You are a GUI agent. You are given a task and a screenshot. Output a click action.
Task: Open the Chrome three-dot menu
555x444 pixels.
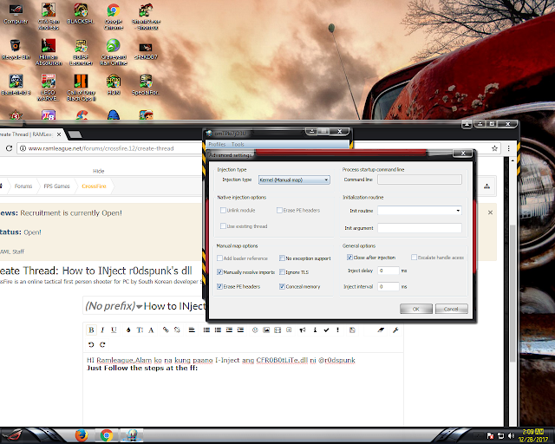[x=509, y=148]
